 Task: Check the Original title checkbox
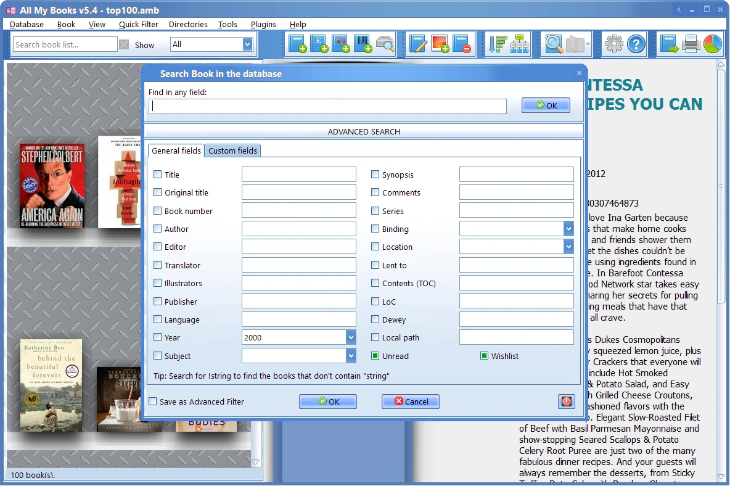[157, 192]
